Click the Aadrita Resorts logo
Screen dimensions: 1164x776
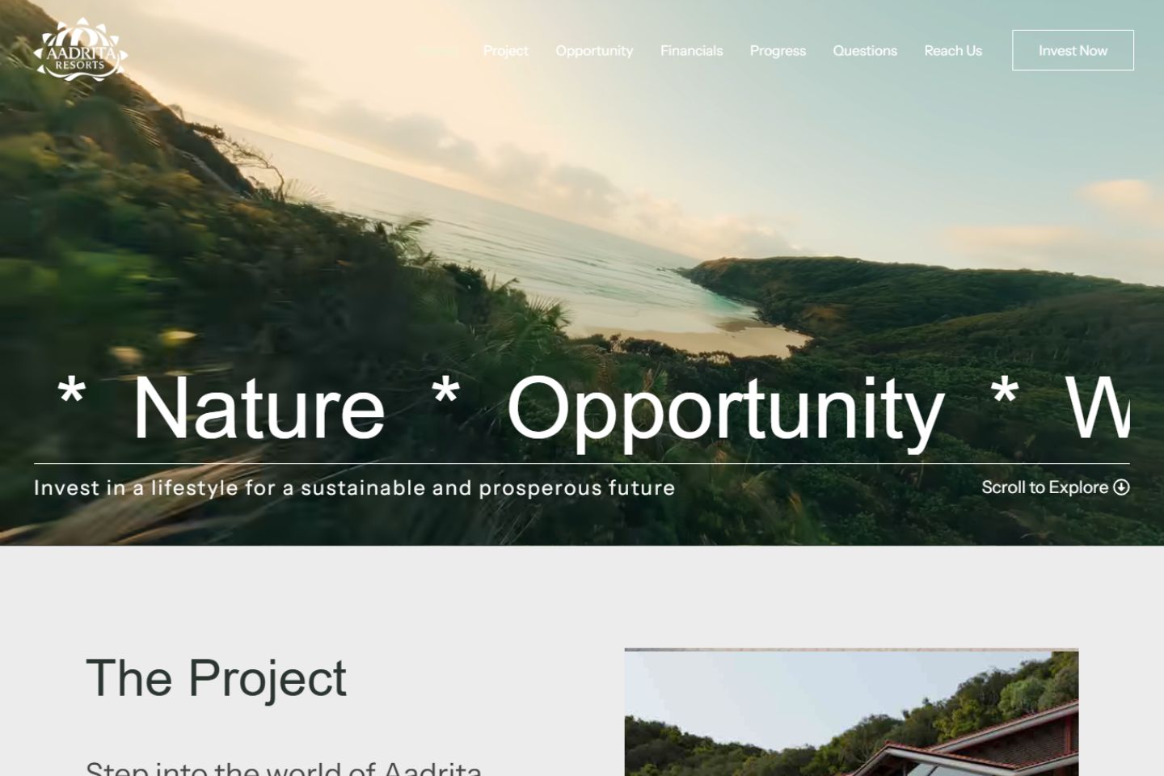[x=80, y=50]
